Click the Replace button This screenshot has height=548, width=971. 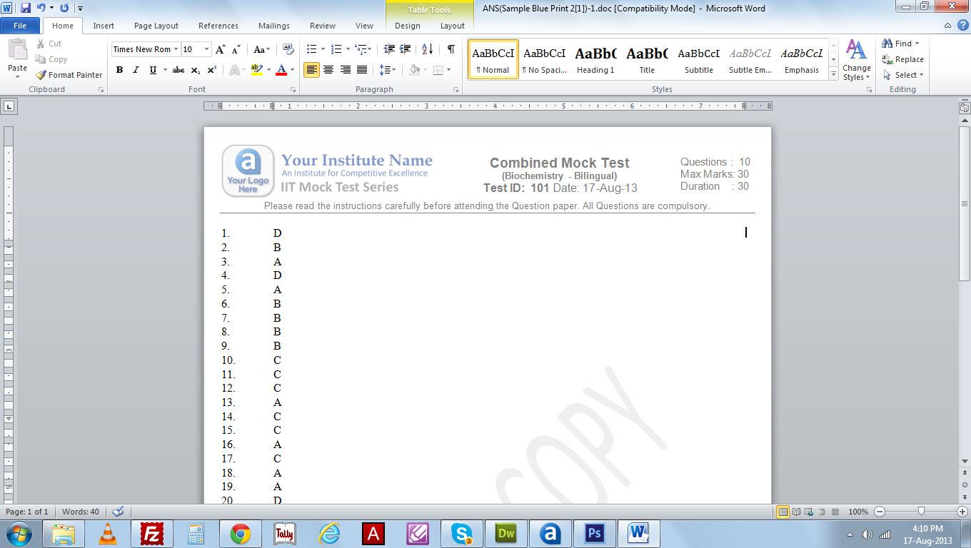(903, 59)
